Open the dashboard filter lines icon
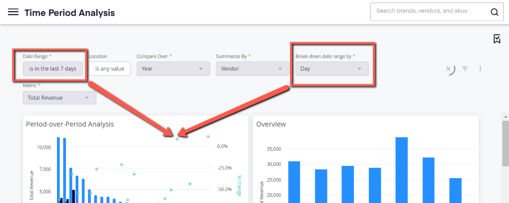This screenshot has width=509, height=203. pos(465,69)
